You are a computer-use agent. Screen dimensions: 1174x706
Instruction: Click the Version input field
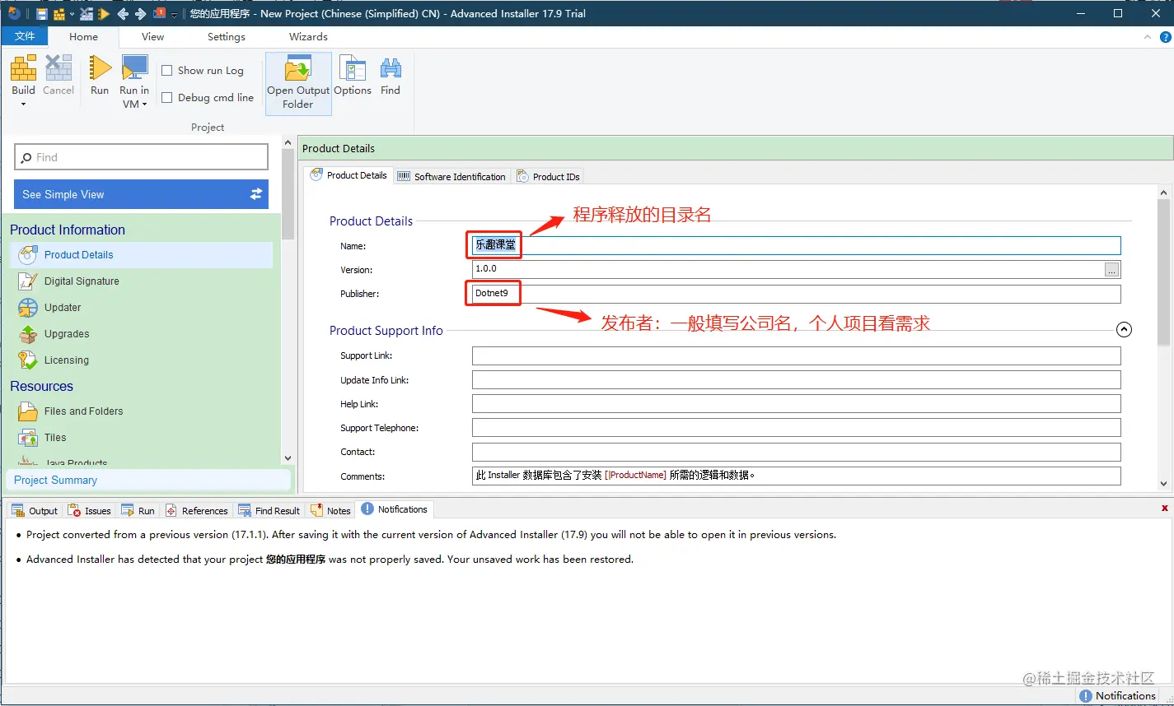pos(788,269)
